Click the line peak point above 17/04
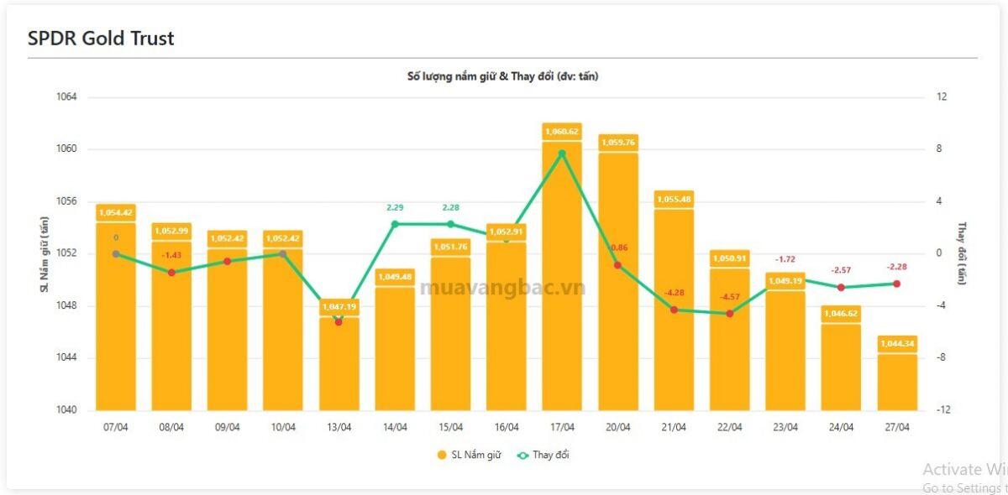1008x495 pixels. 562,154
